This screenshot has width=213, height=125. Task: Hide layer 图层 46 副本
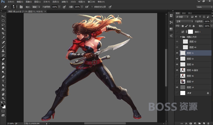click(177, 70)
